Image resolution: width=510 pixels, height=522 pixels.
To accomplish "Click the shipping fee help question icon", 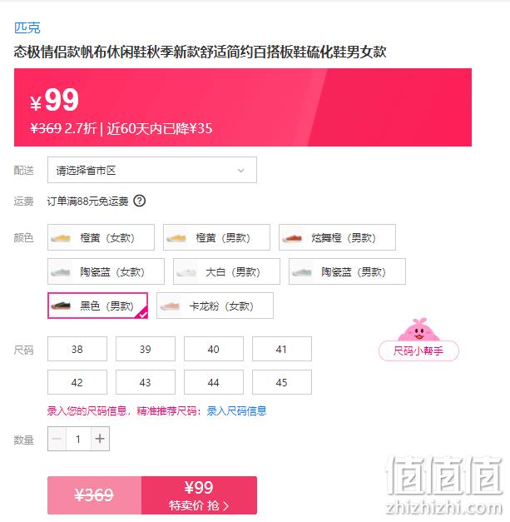I will [x=140, y=201].
